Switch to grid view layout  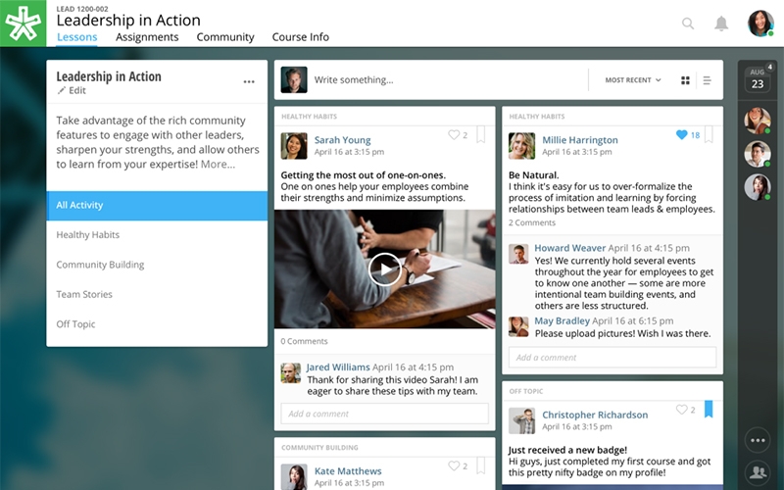coord(685,80)
